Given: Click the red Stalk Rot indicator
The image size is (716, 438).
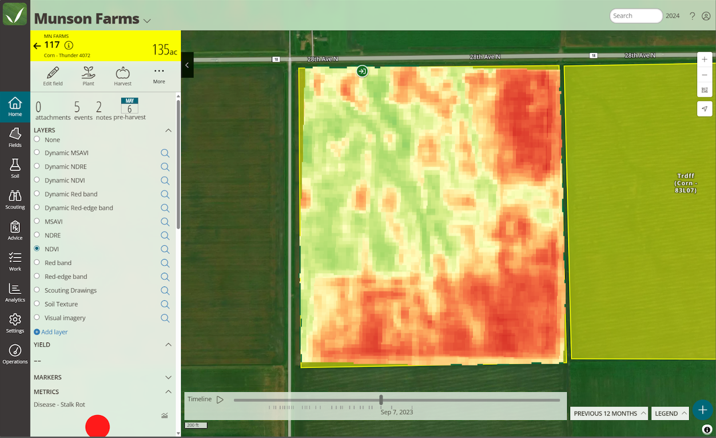Looking at the screenshot, I should [x=97, y=427].
